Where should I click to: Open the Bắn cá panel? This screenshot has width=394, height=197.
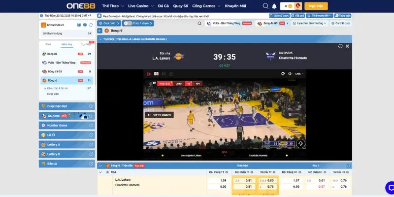[x=67, y=164]
